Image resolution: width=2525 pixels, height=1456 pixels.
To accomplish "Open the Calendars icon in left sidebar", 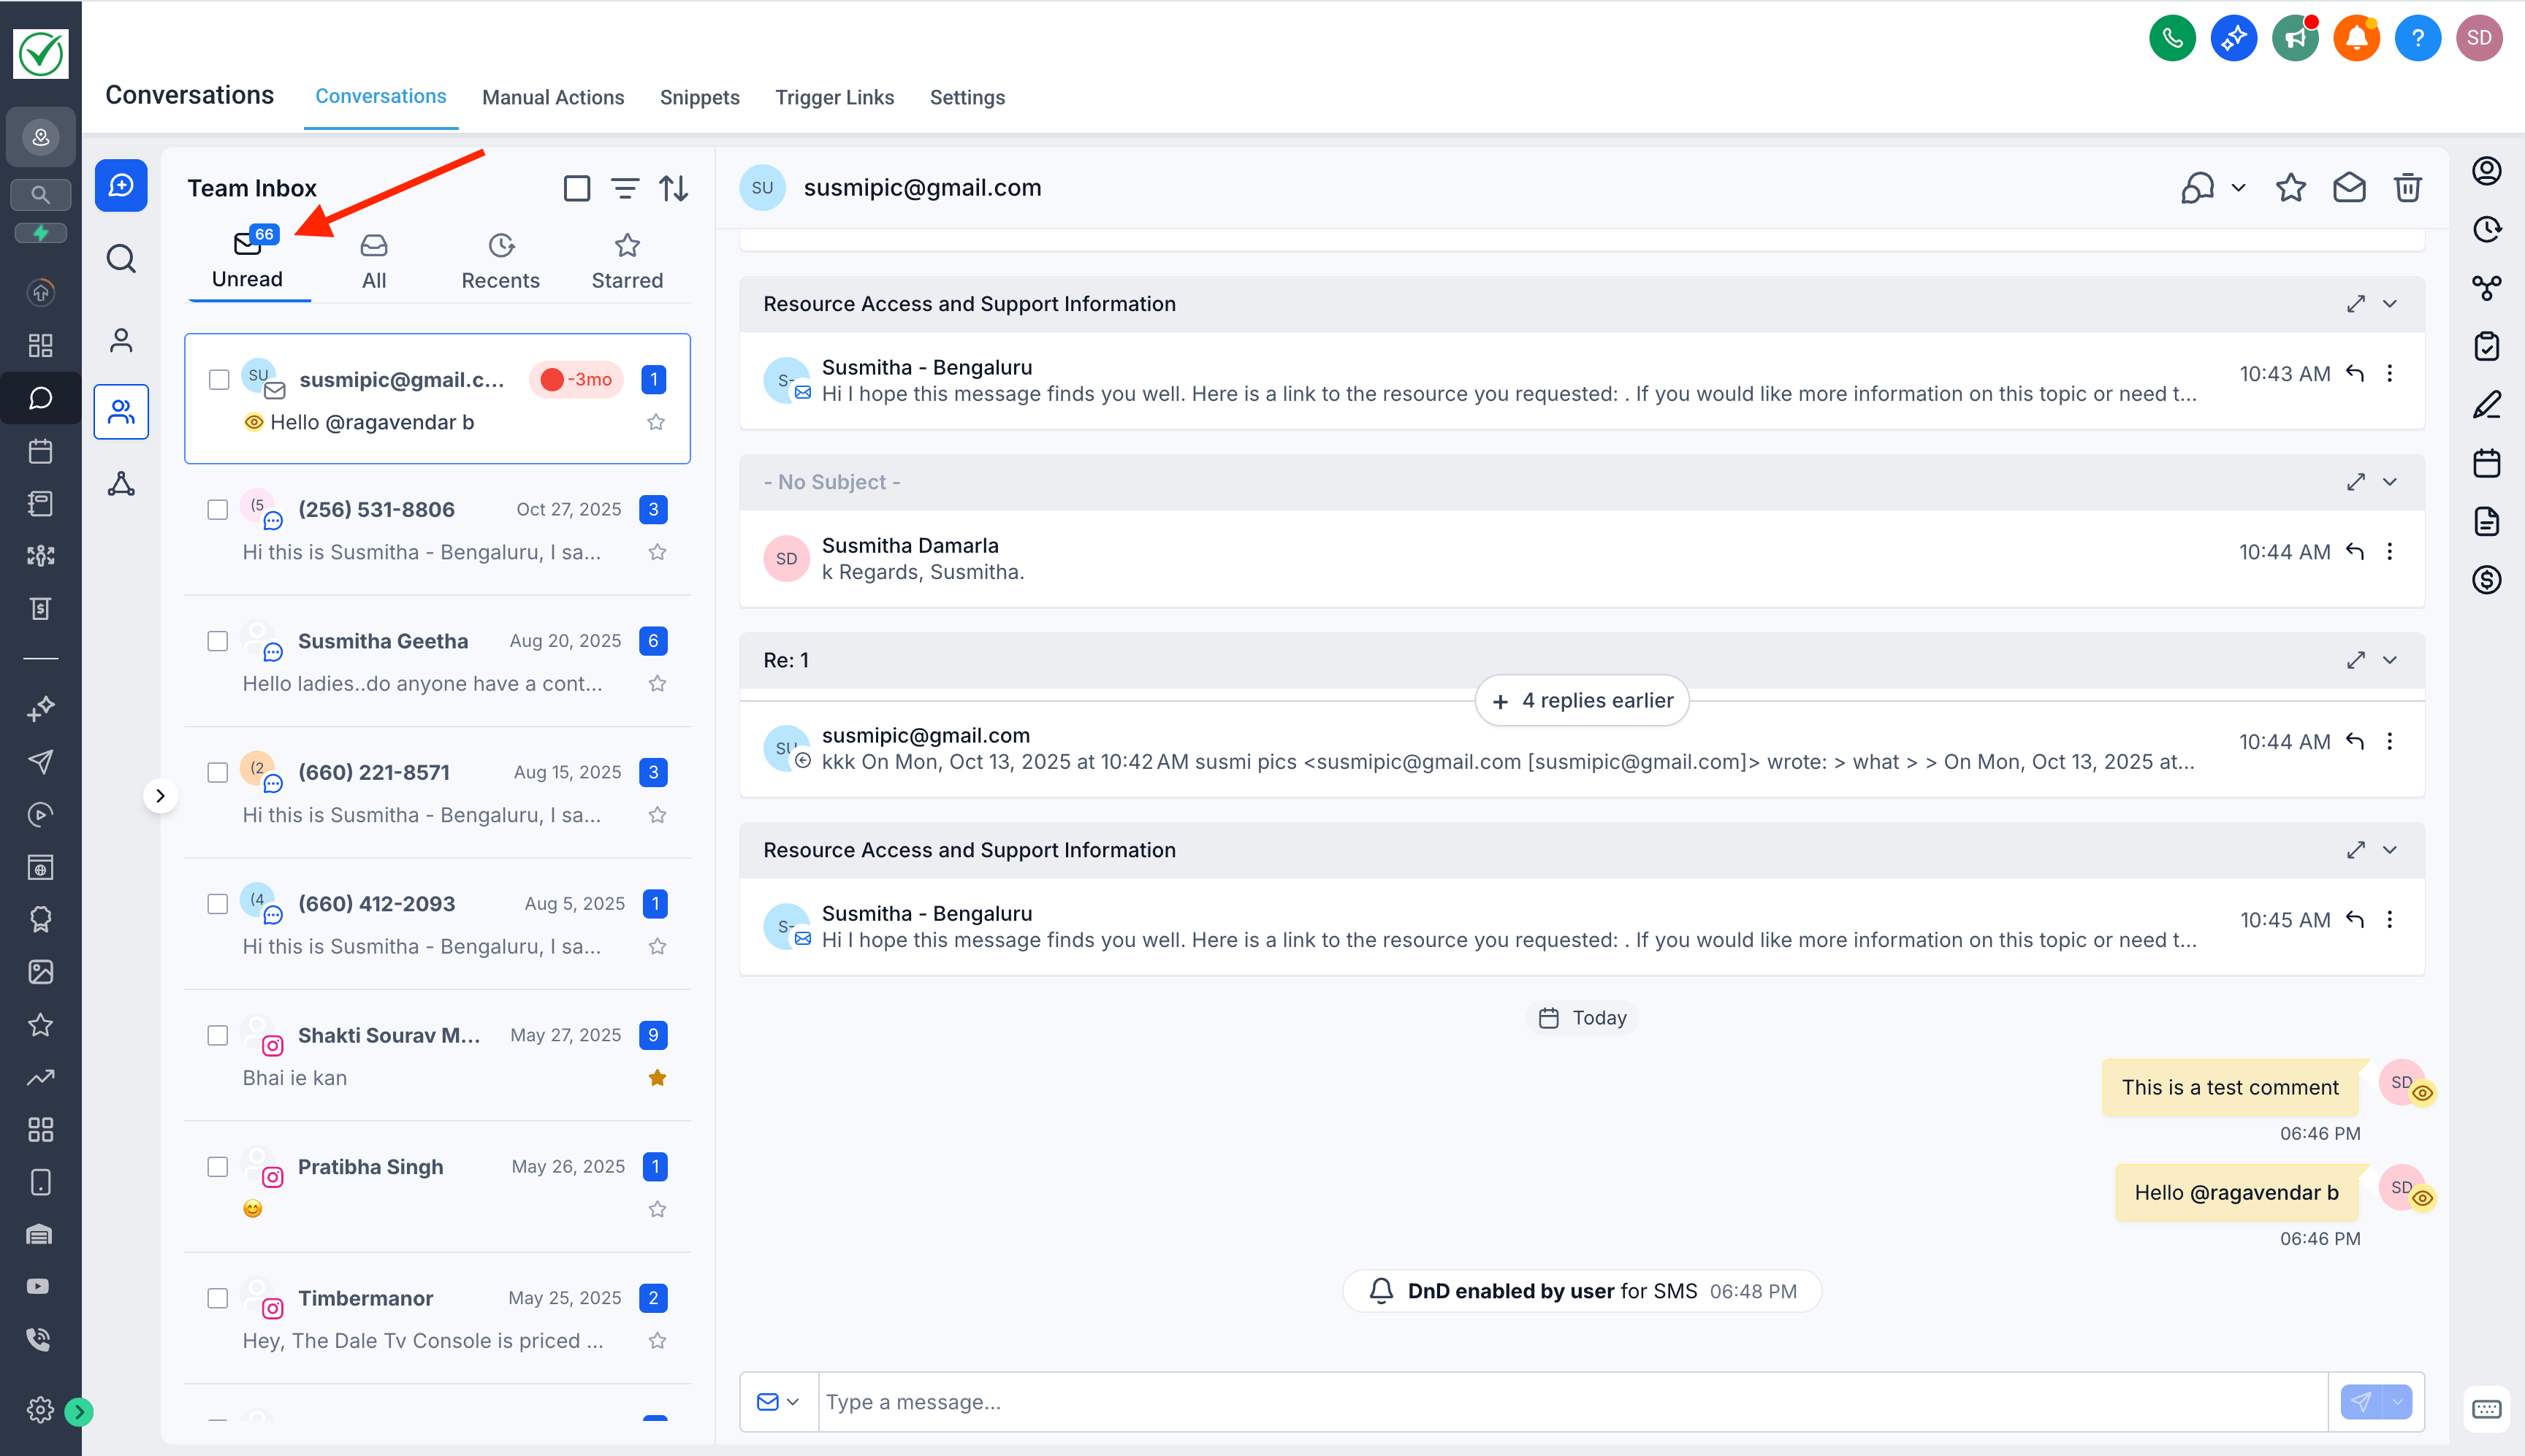I will click(x=40, y=451).
